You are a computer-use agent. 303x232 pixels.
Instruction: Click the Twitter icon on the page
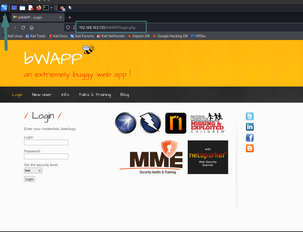[x=250, y=116]
